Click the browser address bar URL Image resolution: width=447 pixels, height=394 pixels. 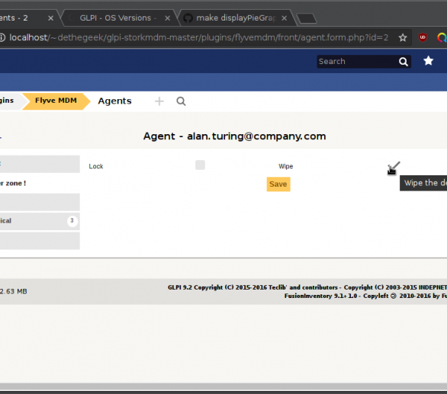click(198, 37)
